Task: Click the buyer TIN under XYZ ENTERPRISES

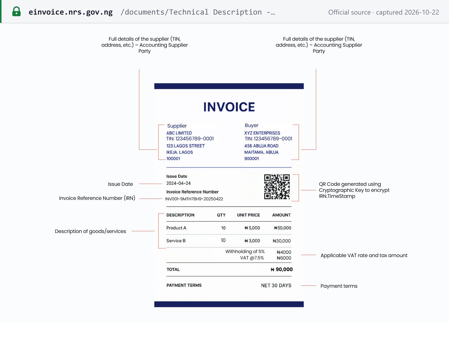Action: 268,139
